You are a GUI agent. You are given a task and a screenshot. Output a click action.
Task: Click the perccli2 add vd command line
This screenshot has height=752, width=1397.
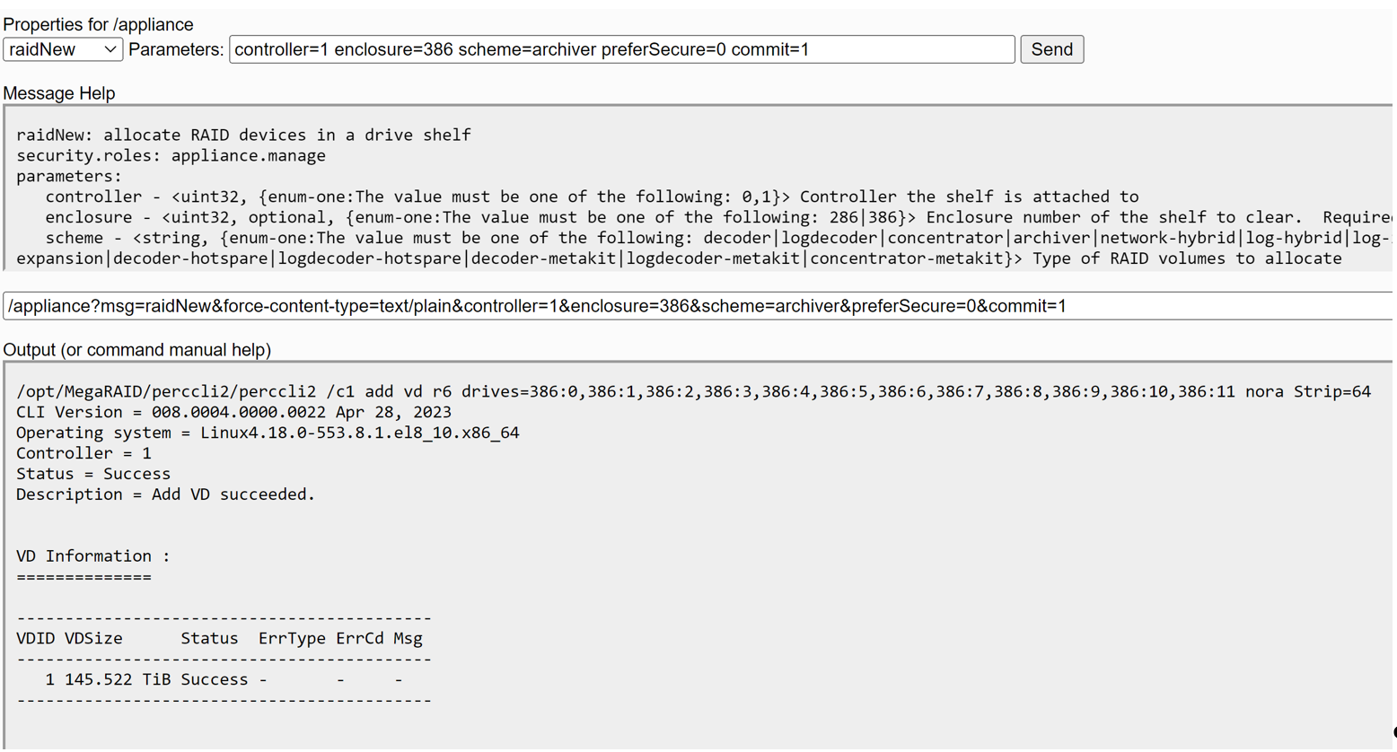click(693, 391)
